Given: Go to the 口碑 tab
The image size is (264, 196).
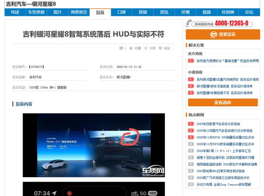Looking at the screenshot, I should point(121,12).
